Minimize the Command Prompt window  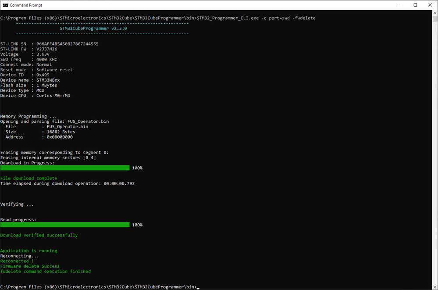401,5
